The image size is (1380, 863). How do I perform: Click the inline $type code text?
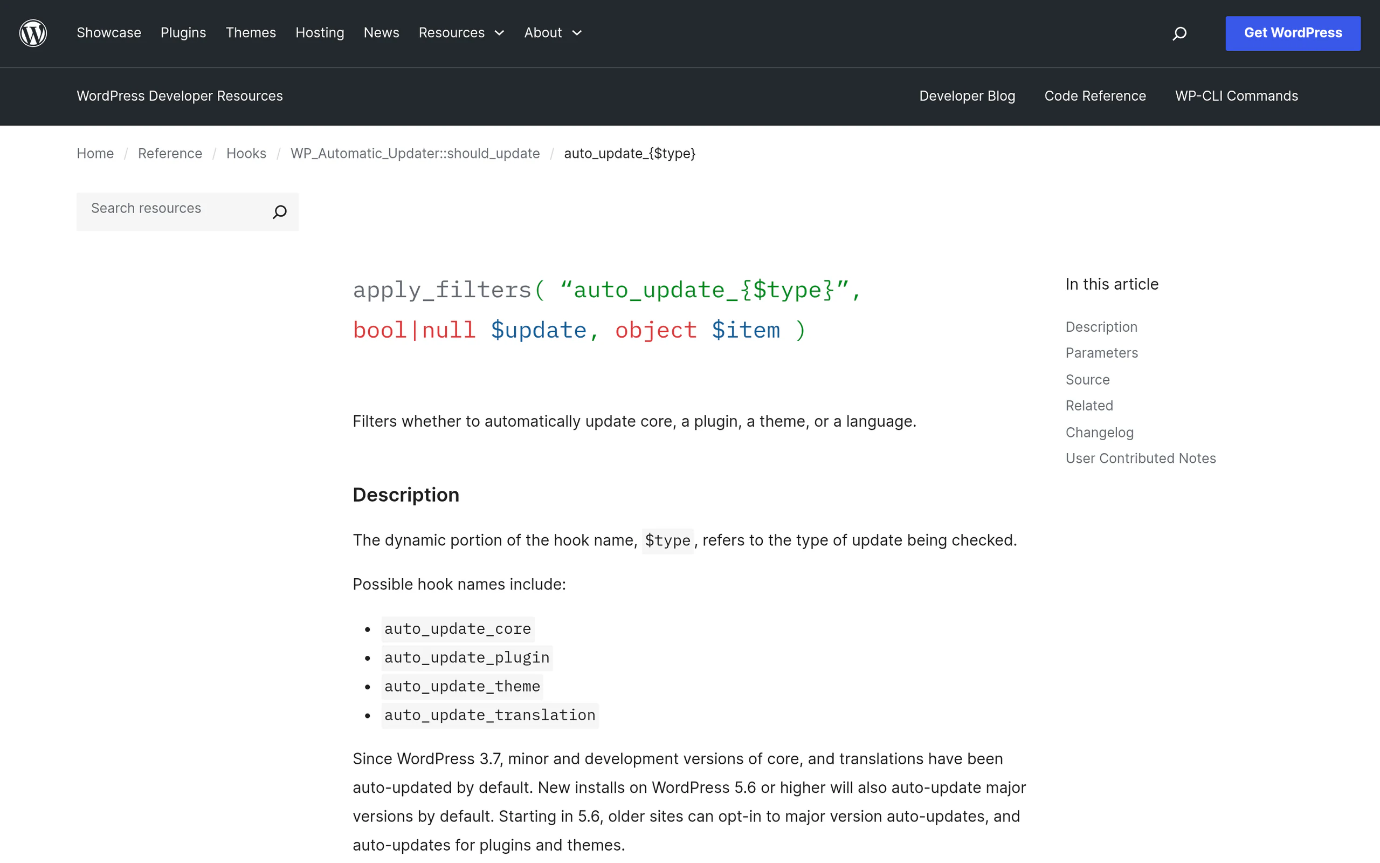click(x=667, y=540)
